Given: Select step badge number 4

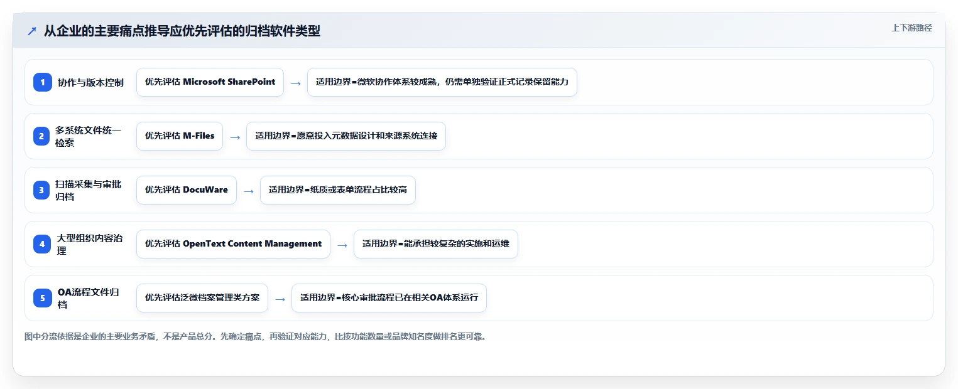Looking at the screenshot, I should (x=43, y=244).
